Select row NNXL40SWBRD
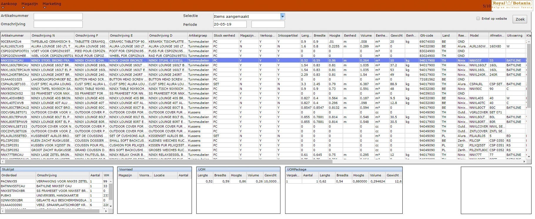This screenshot has width=535, height=219. point(263,98)
